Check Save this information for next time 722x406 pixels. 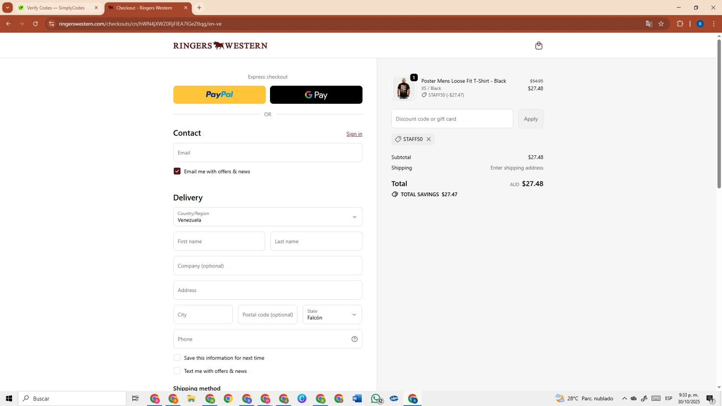(x=177, y=358)
